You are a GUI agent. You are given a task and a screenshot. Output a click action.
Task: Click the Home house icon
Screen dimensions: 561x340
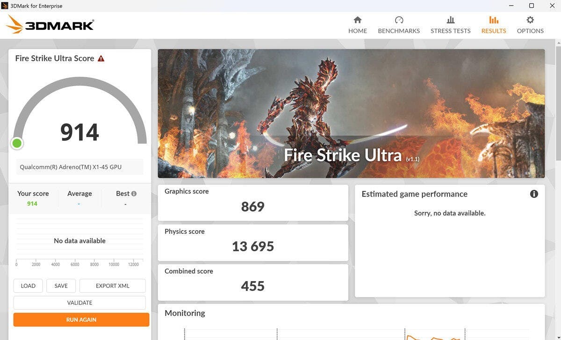pos(358,20)
